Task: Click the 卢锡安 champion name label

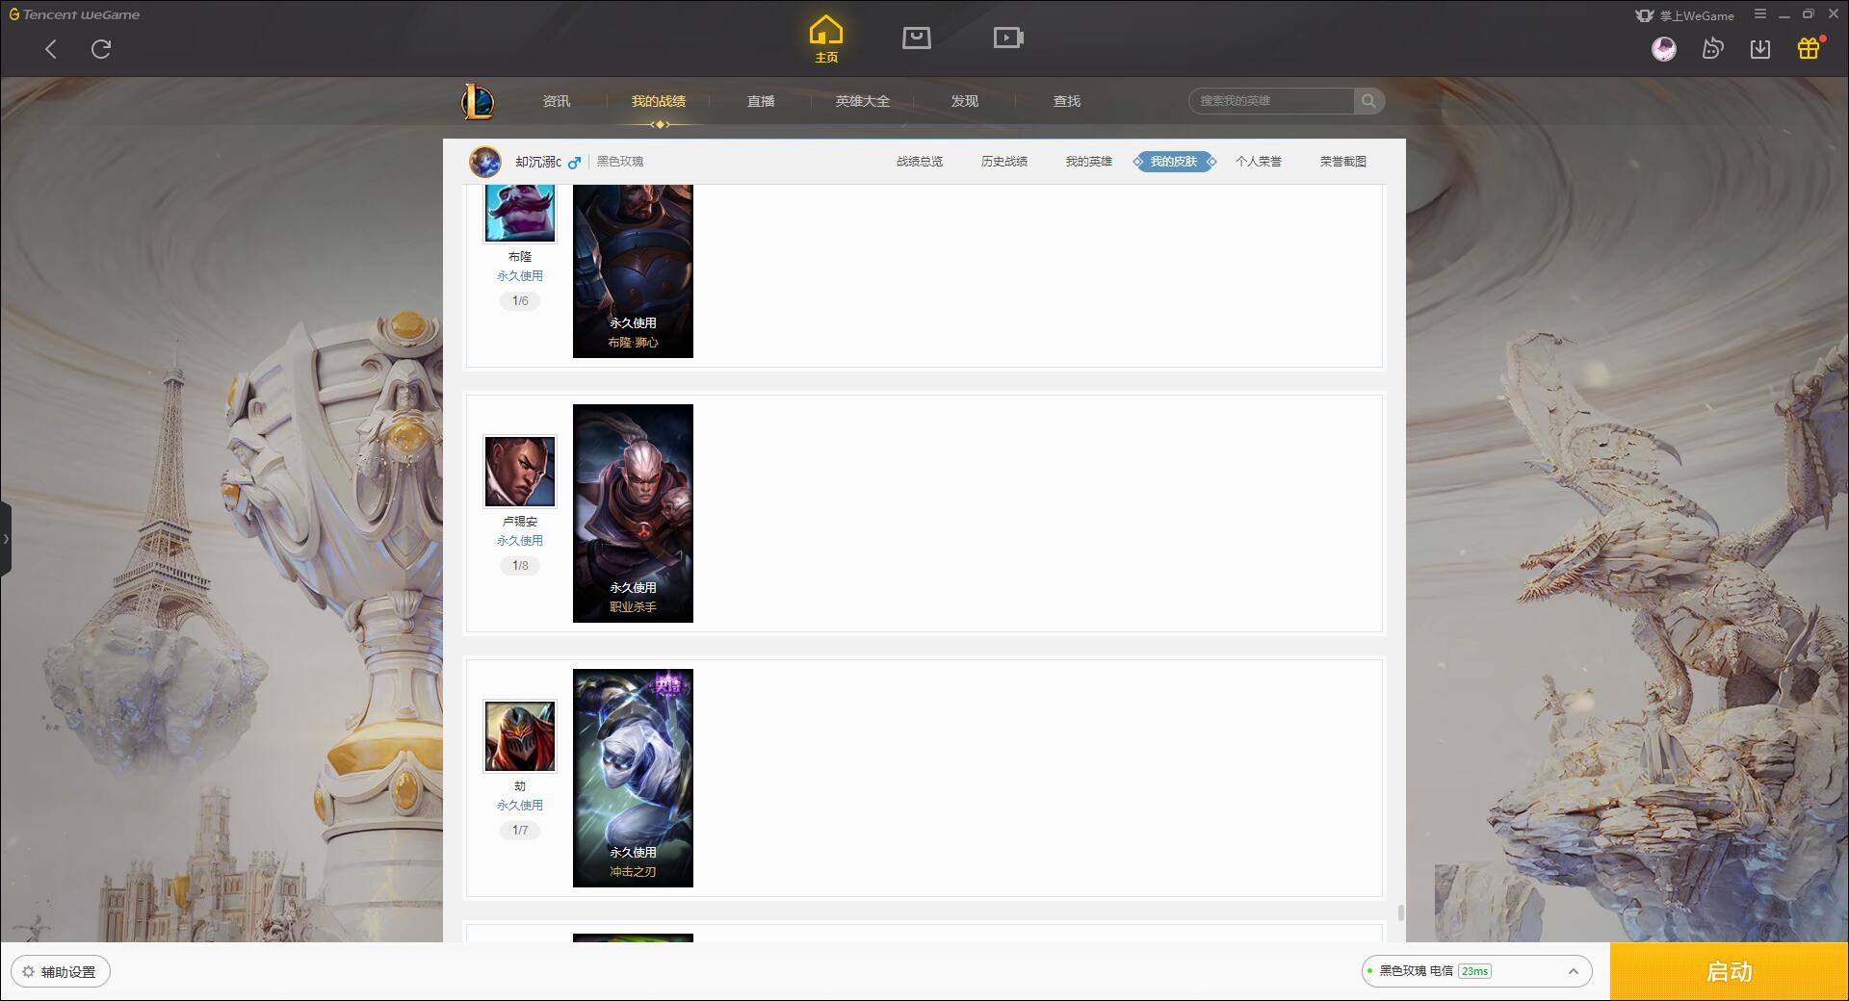Action: pos(520,522)
